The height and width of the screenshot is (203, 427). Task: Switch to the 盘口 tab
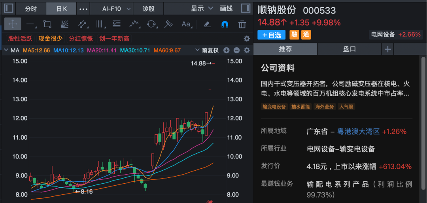(x=349, y=49)
